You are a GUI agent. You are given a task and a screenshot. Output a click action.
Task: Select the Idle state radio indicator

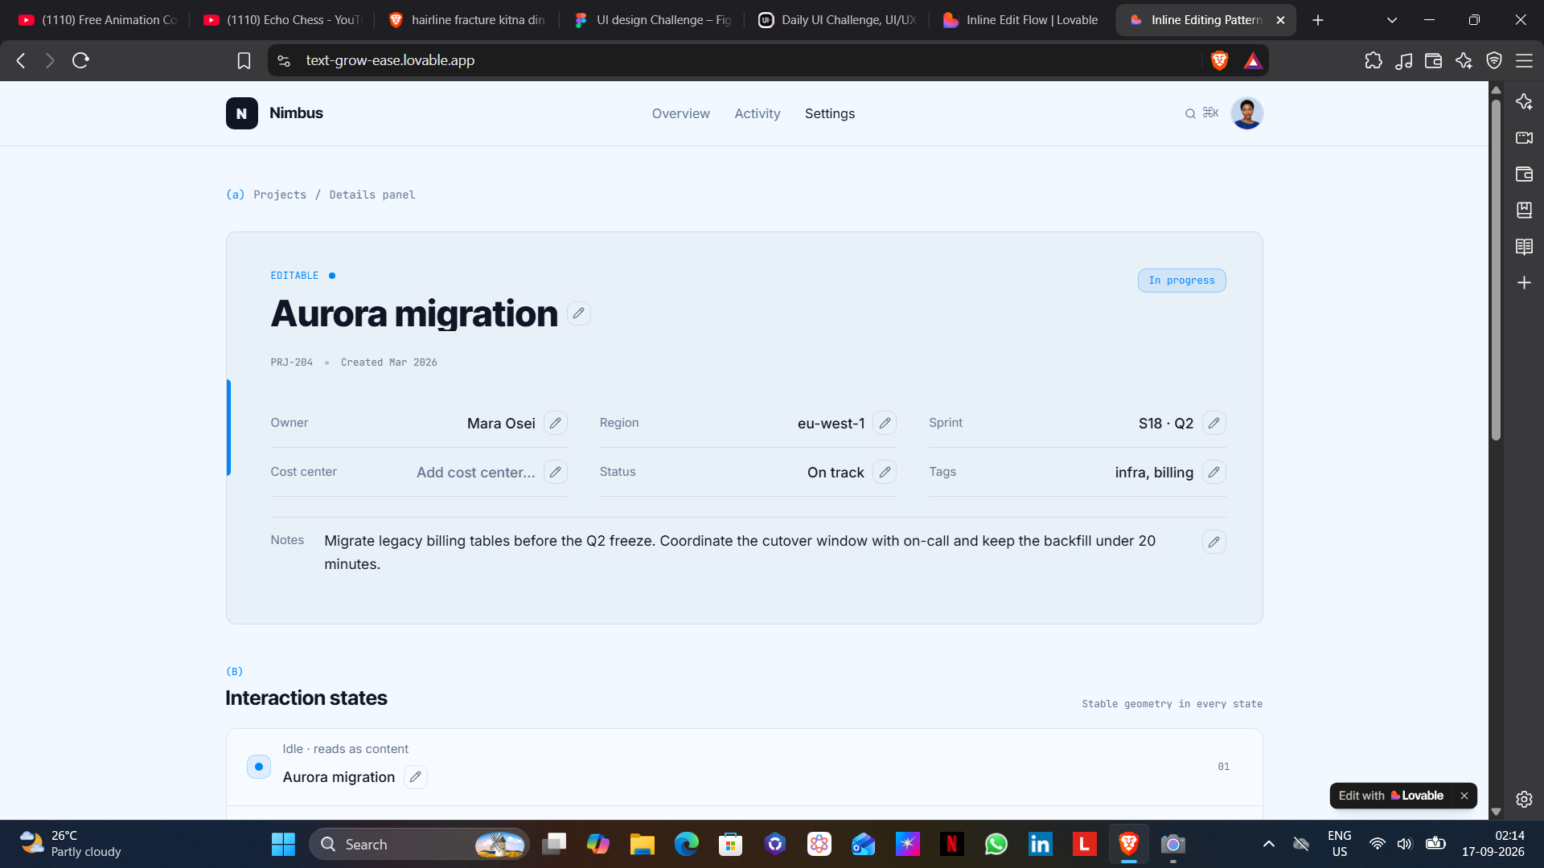[258, 767]
